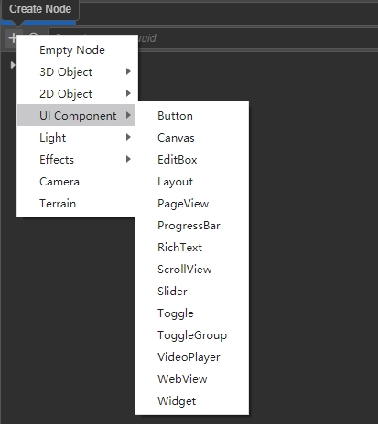Create a ToggleGroup node
Screen dimensions: 378x424
coord(191,335)
